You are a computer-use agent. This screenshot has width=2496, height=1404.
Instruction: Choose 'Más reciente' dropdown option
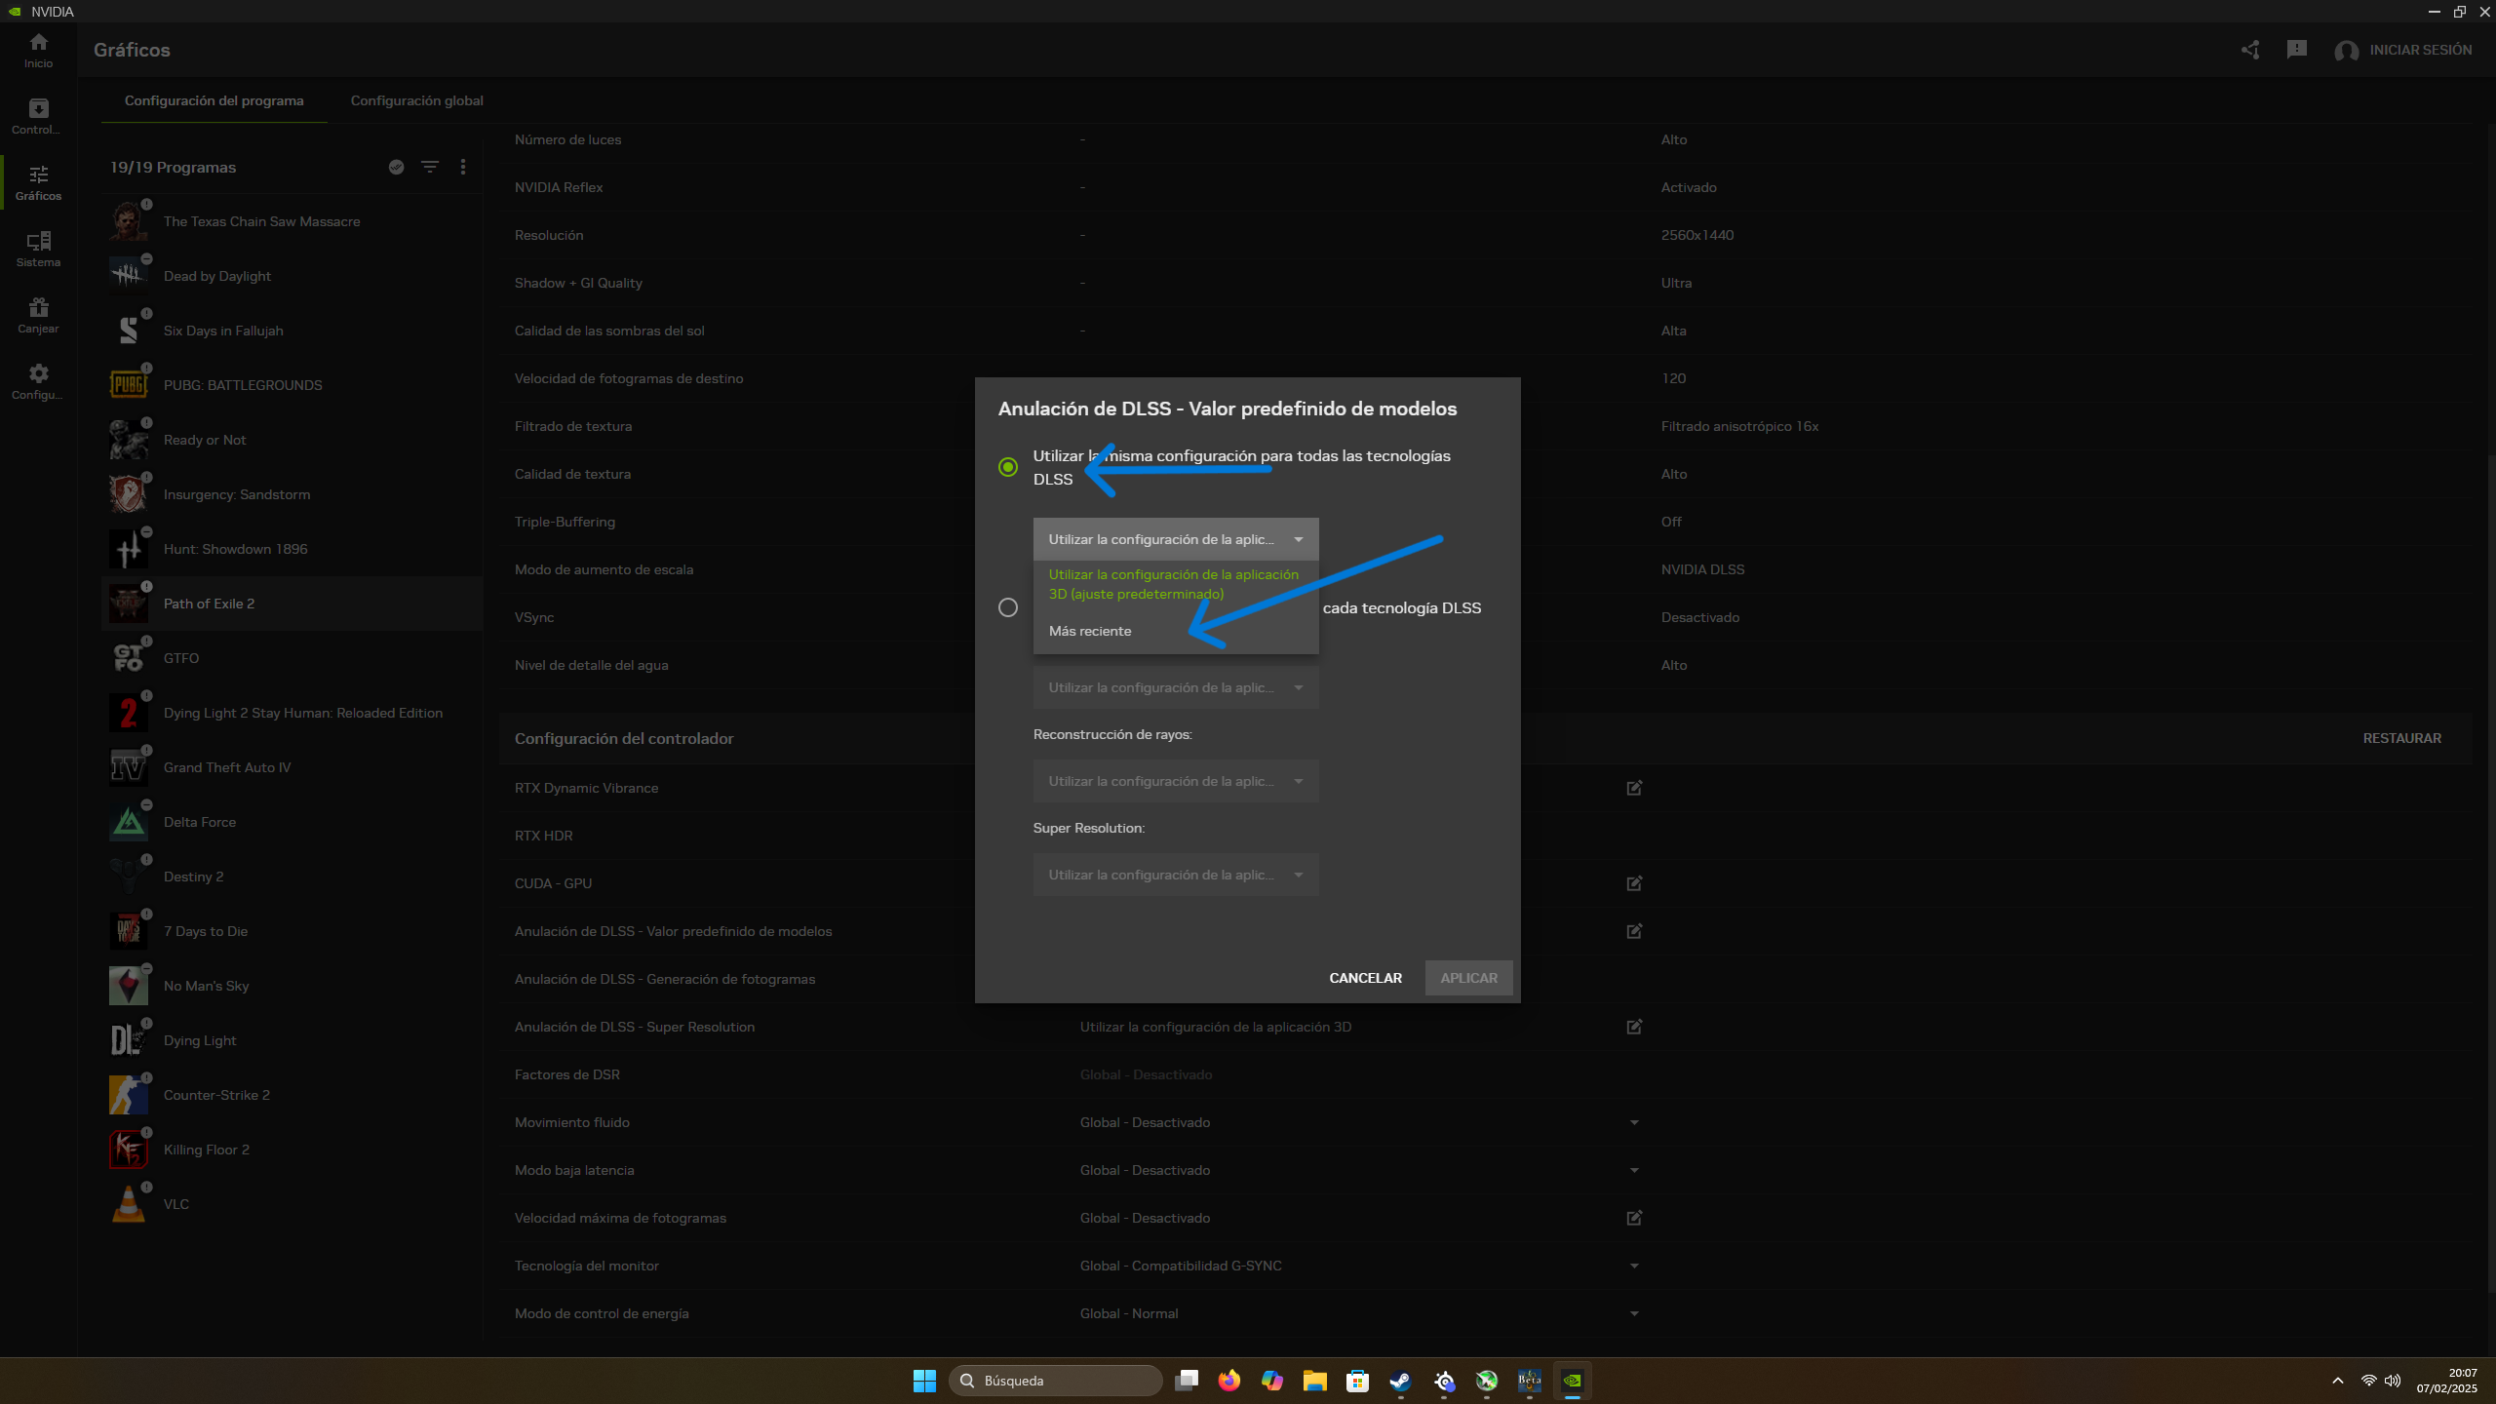click(1176, 631)
